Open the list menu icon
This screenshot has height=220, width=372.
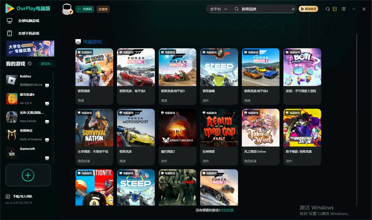coord(343,9)
